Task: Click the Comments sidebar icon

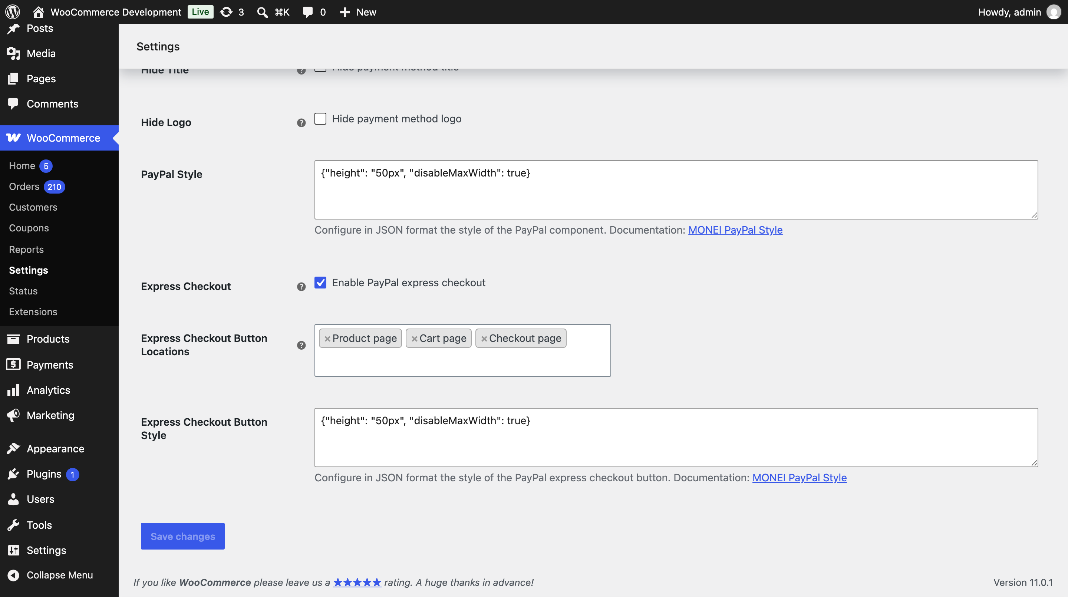Action: pyautogui.click(x=13, y=104)
